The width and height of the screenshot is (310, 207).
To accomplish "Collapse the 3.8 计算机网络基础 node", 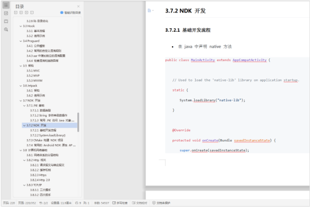I will pyautogui.click(x=21, y=150).
